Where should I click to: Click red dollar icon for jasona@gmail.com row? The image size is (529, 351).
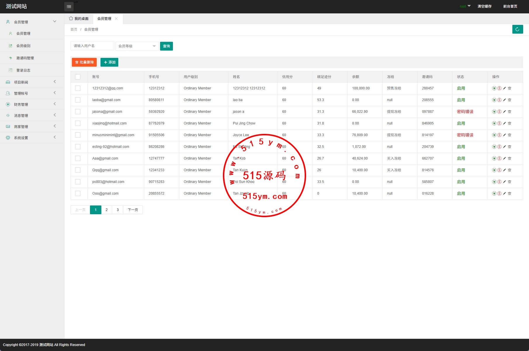[x=499, y=112]
